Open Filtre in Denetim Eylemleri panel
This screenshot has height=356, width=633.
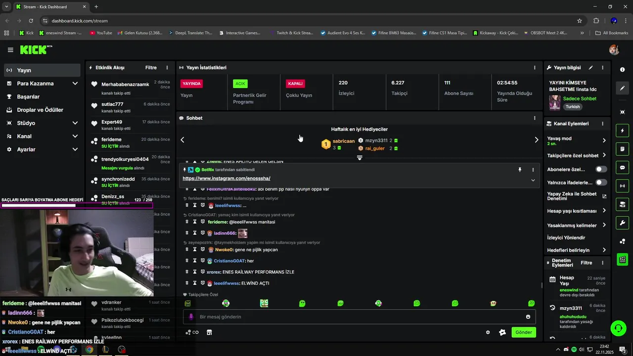coord(587,263)
